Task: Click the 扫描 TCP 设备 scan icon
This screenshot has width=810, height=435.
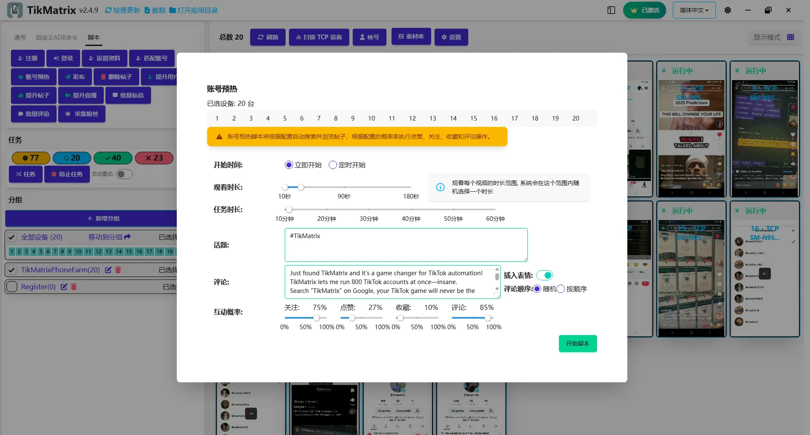Action: [x=299, y=37]
